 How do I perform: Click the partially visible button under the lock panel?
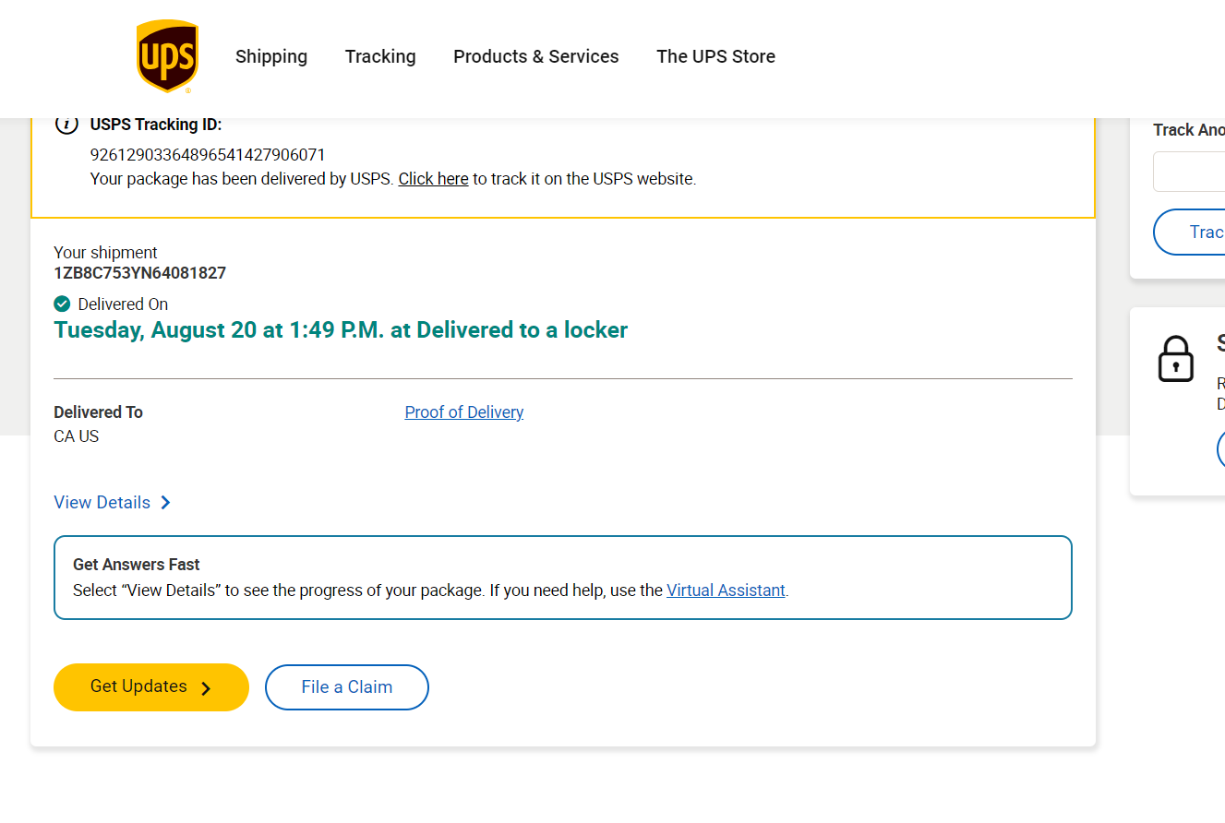click(1220, 449)
